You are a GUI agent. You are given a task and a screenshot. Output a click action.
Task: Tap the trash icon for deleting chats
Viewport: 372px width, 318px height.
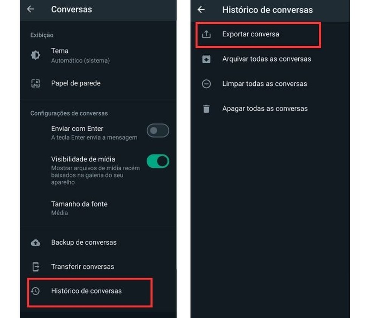tap(206, 109)
